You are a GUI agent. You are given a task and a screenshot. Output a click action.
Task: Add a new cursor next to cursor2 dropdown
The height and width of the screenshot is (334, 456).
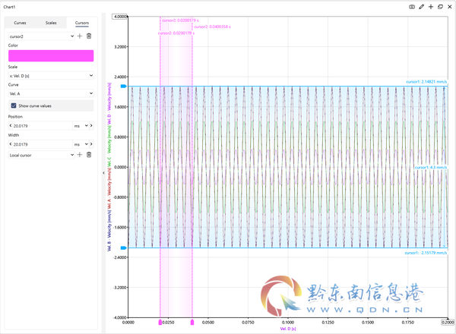click(80, 36)
